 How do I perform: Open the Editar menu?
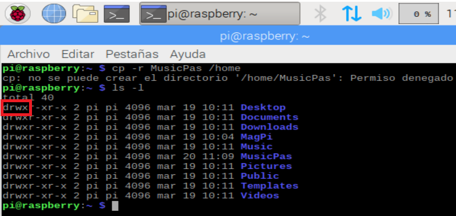(x=78, y=55)
